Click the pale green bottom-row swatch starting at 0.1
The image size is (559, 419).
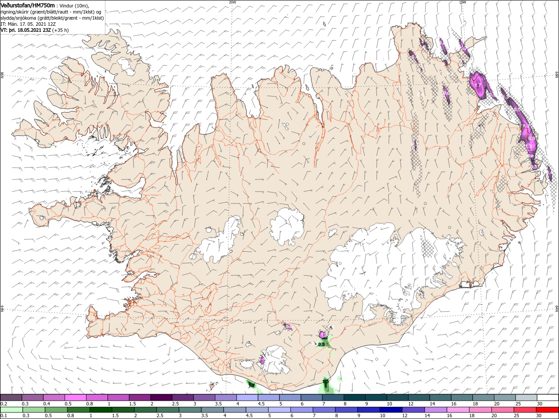coord(12,410)
